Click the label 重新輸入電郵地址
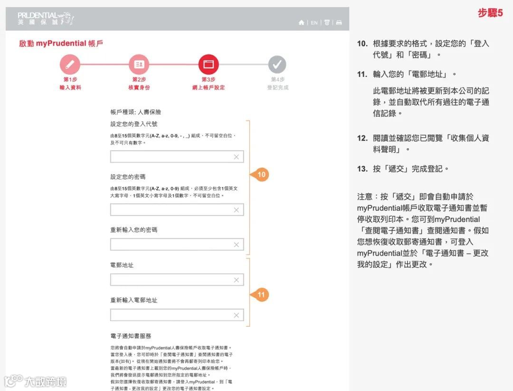This screenshot has height=391, width=513. (x=134, y=300)
